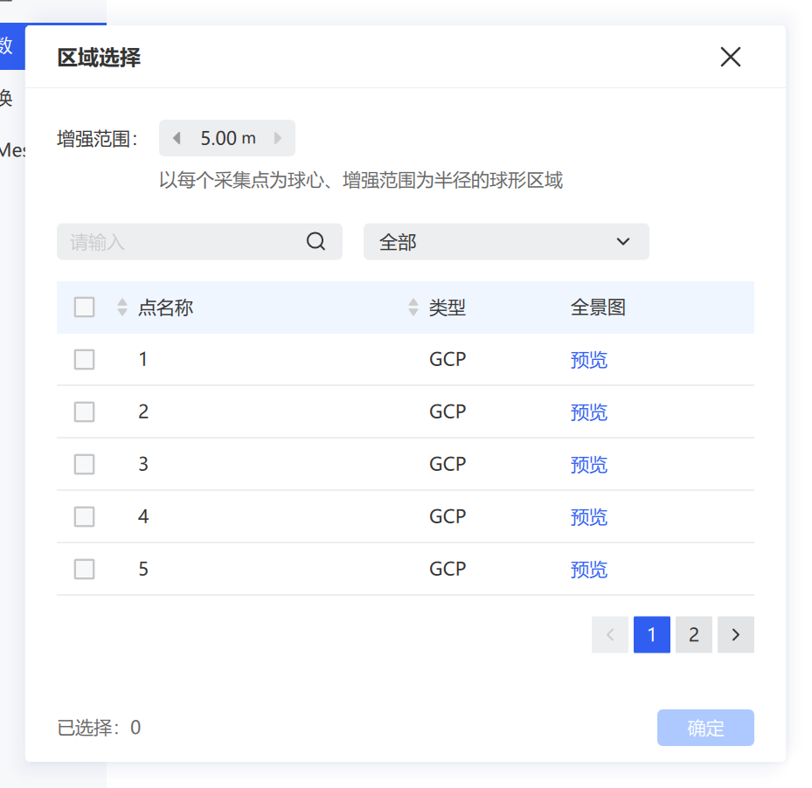
Task: Confirm with the 确定 button
Action: pos(705,728)
